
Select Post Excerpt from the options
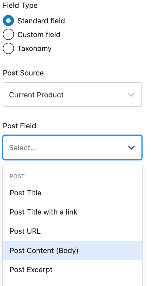coord(72,269)
